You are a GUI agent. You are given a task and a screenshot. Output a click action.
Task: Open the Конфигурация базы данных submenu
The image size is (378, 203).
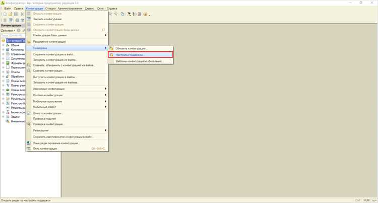tap(67, 35)
